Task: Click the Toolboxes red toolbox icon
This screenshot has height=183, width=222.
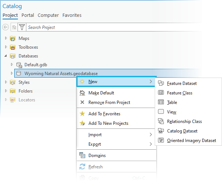Action: point(13,47)
